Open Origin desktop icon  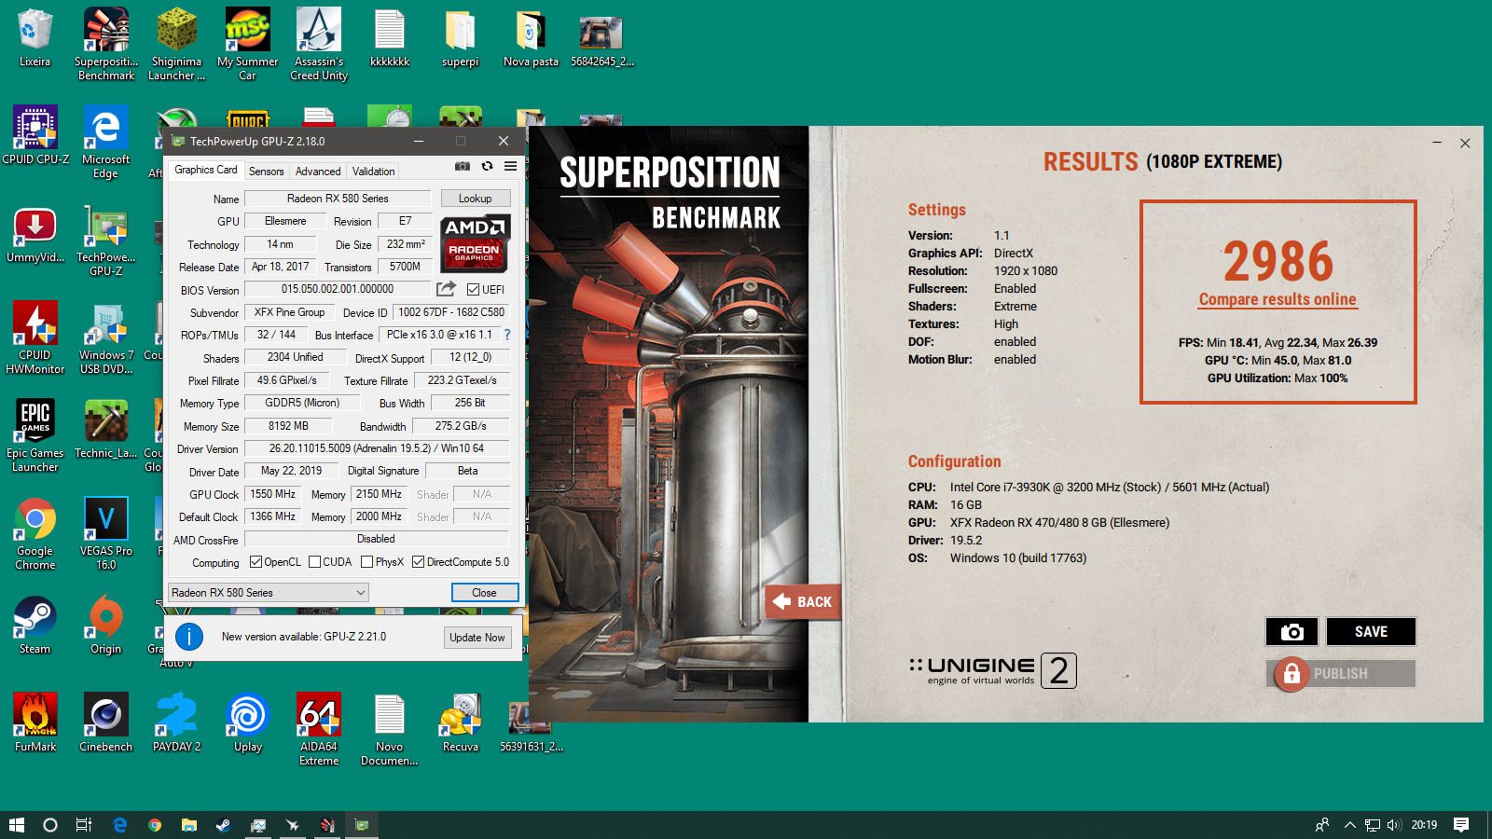(106, 625)
